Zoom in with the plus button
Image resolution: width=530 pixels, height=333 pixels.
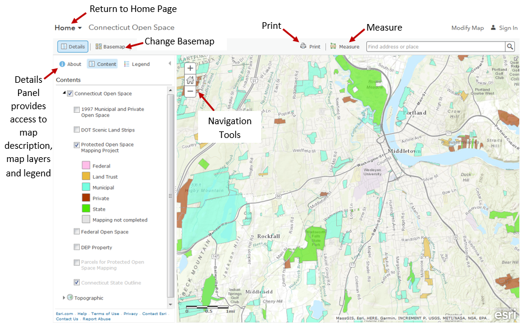pyautogui.click(x=190, y=68)
